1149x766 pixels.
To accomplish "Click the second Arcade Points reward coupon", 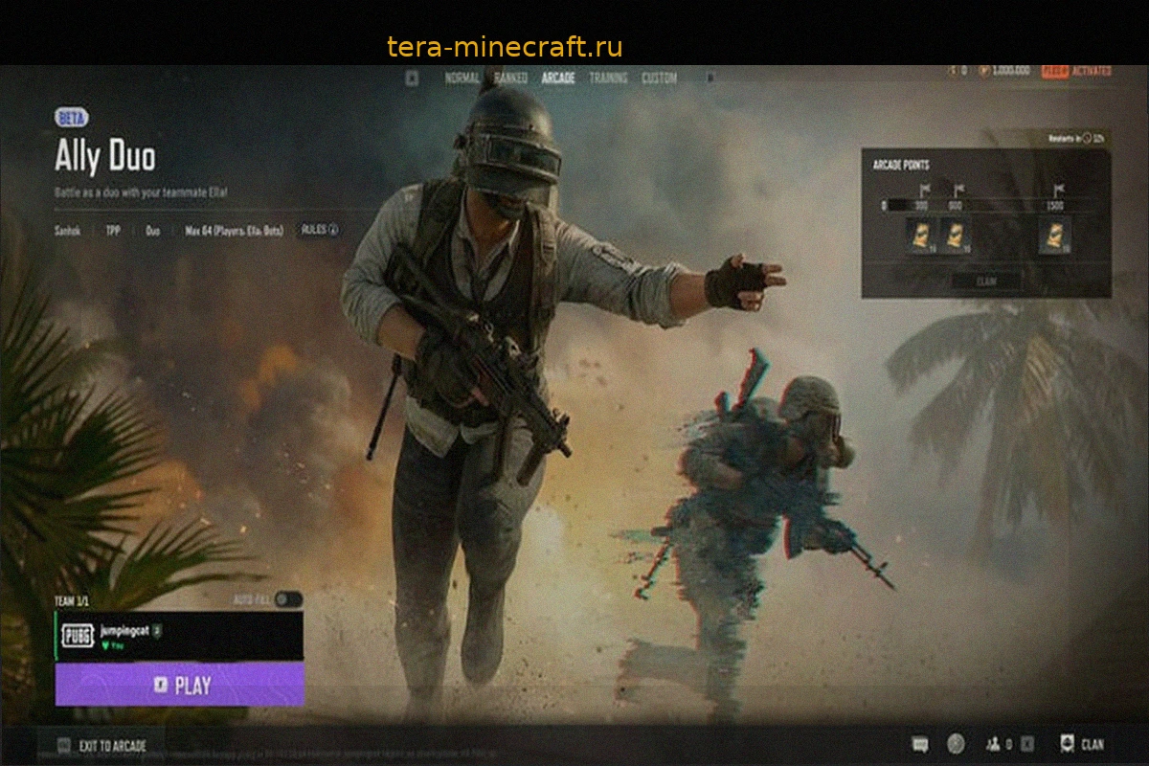I will 955,235.
